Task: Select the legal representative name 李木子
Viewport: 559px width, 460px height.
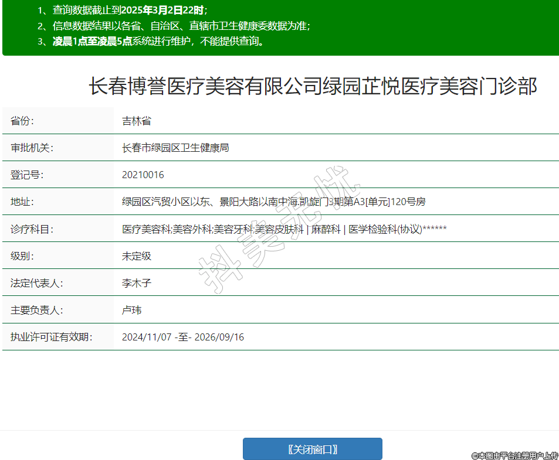Action: [x=137, y=283]
